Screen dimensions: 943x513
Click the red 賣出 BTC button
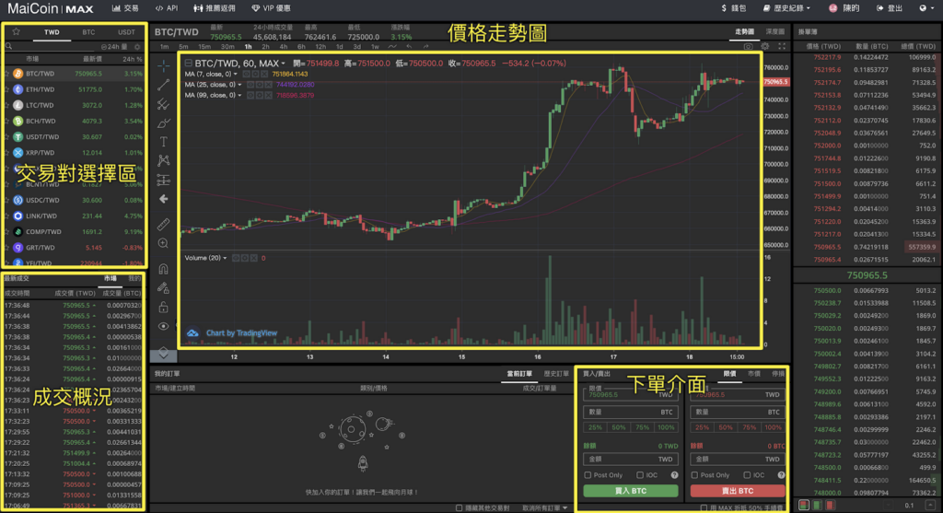click(x=738, y=491)
